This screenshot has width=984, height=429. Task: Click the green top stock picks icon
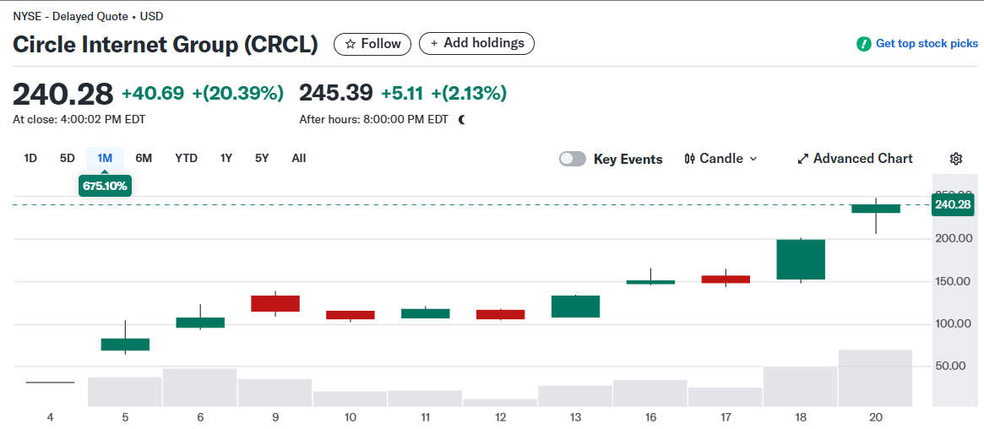[x=864, y=44]
